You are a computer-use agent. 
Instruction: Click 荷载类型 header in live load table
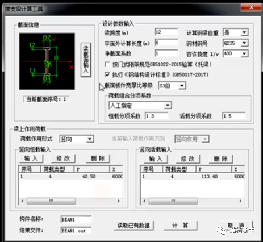pos(179,169)
